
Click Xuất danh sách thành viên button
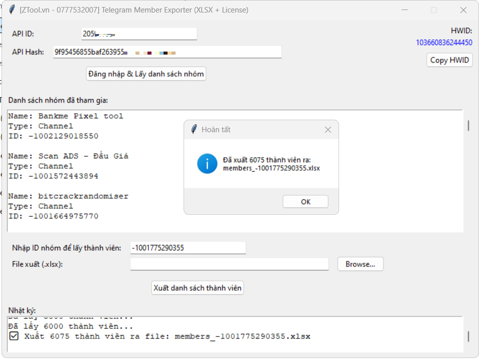coord(198,288)
